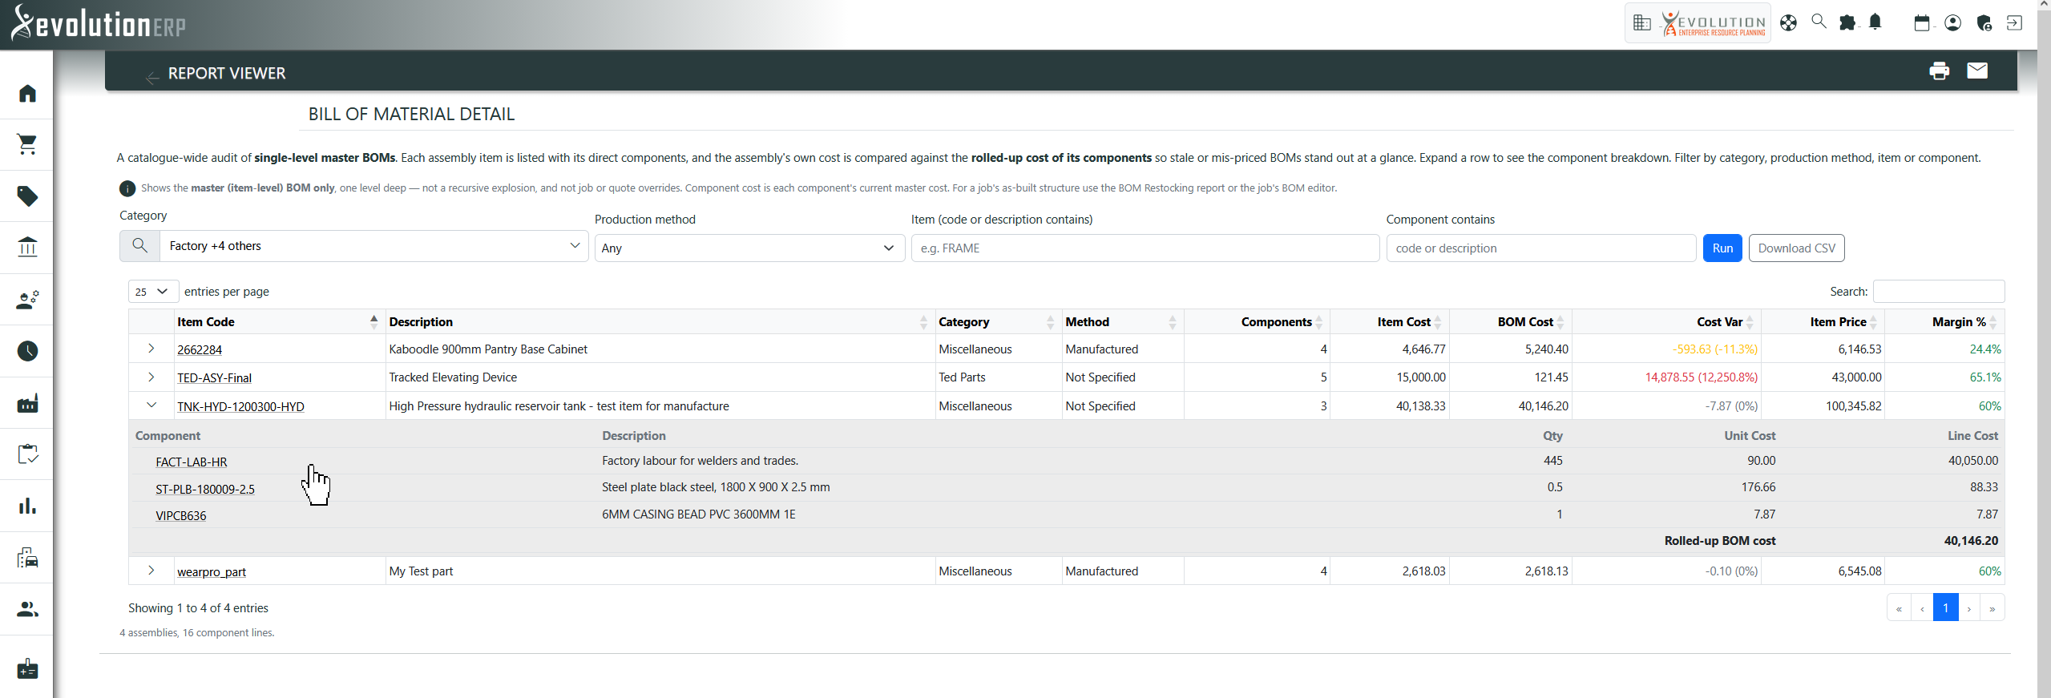Open the calendar icon in top bar

(x=1922, y=22)
